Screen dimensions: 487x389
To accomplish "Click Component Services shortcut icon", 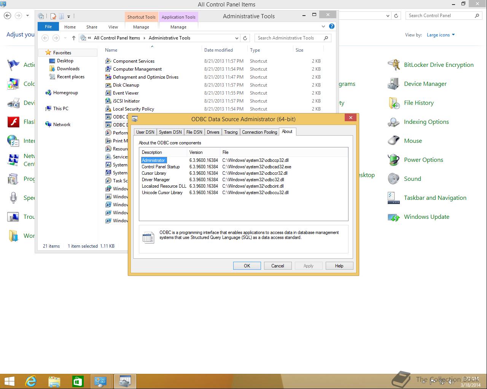I will [108, 61].
